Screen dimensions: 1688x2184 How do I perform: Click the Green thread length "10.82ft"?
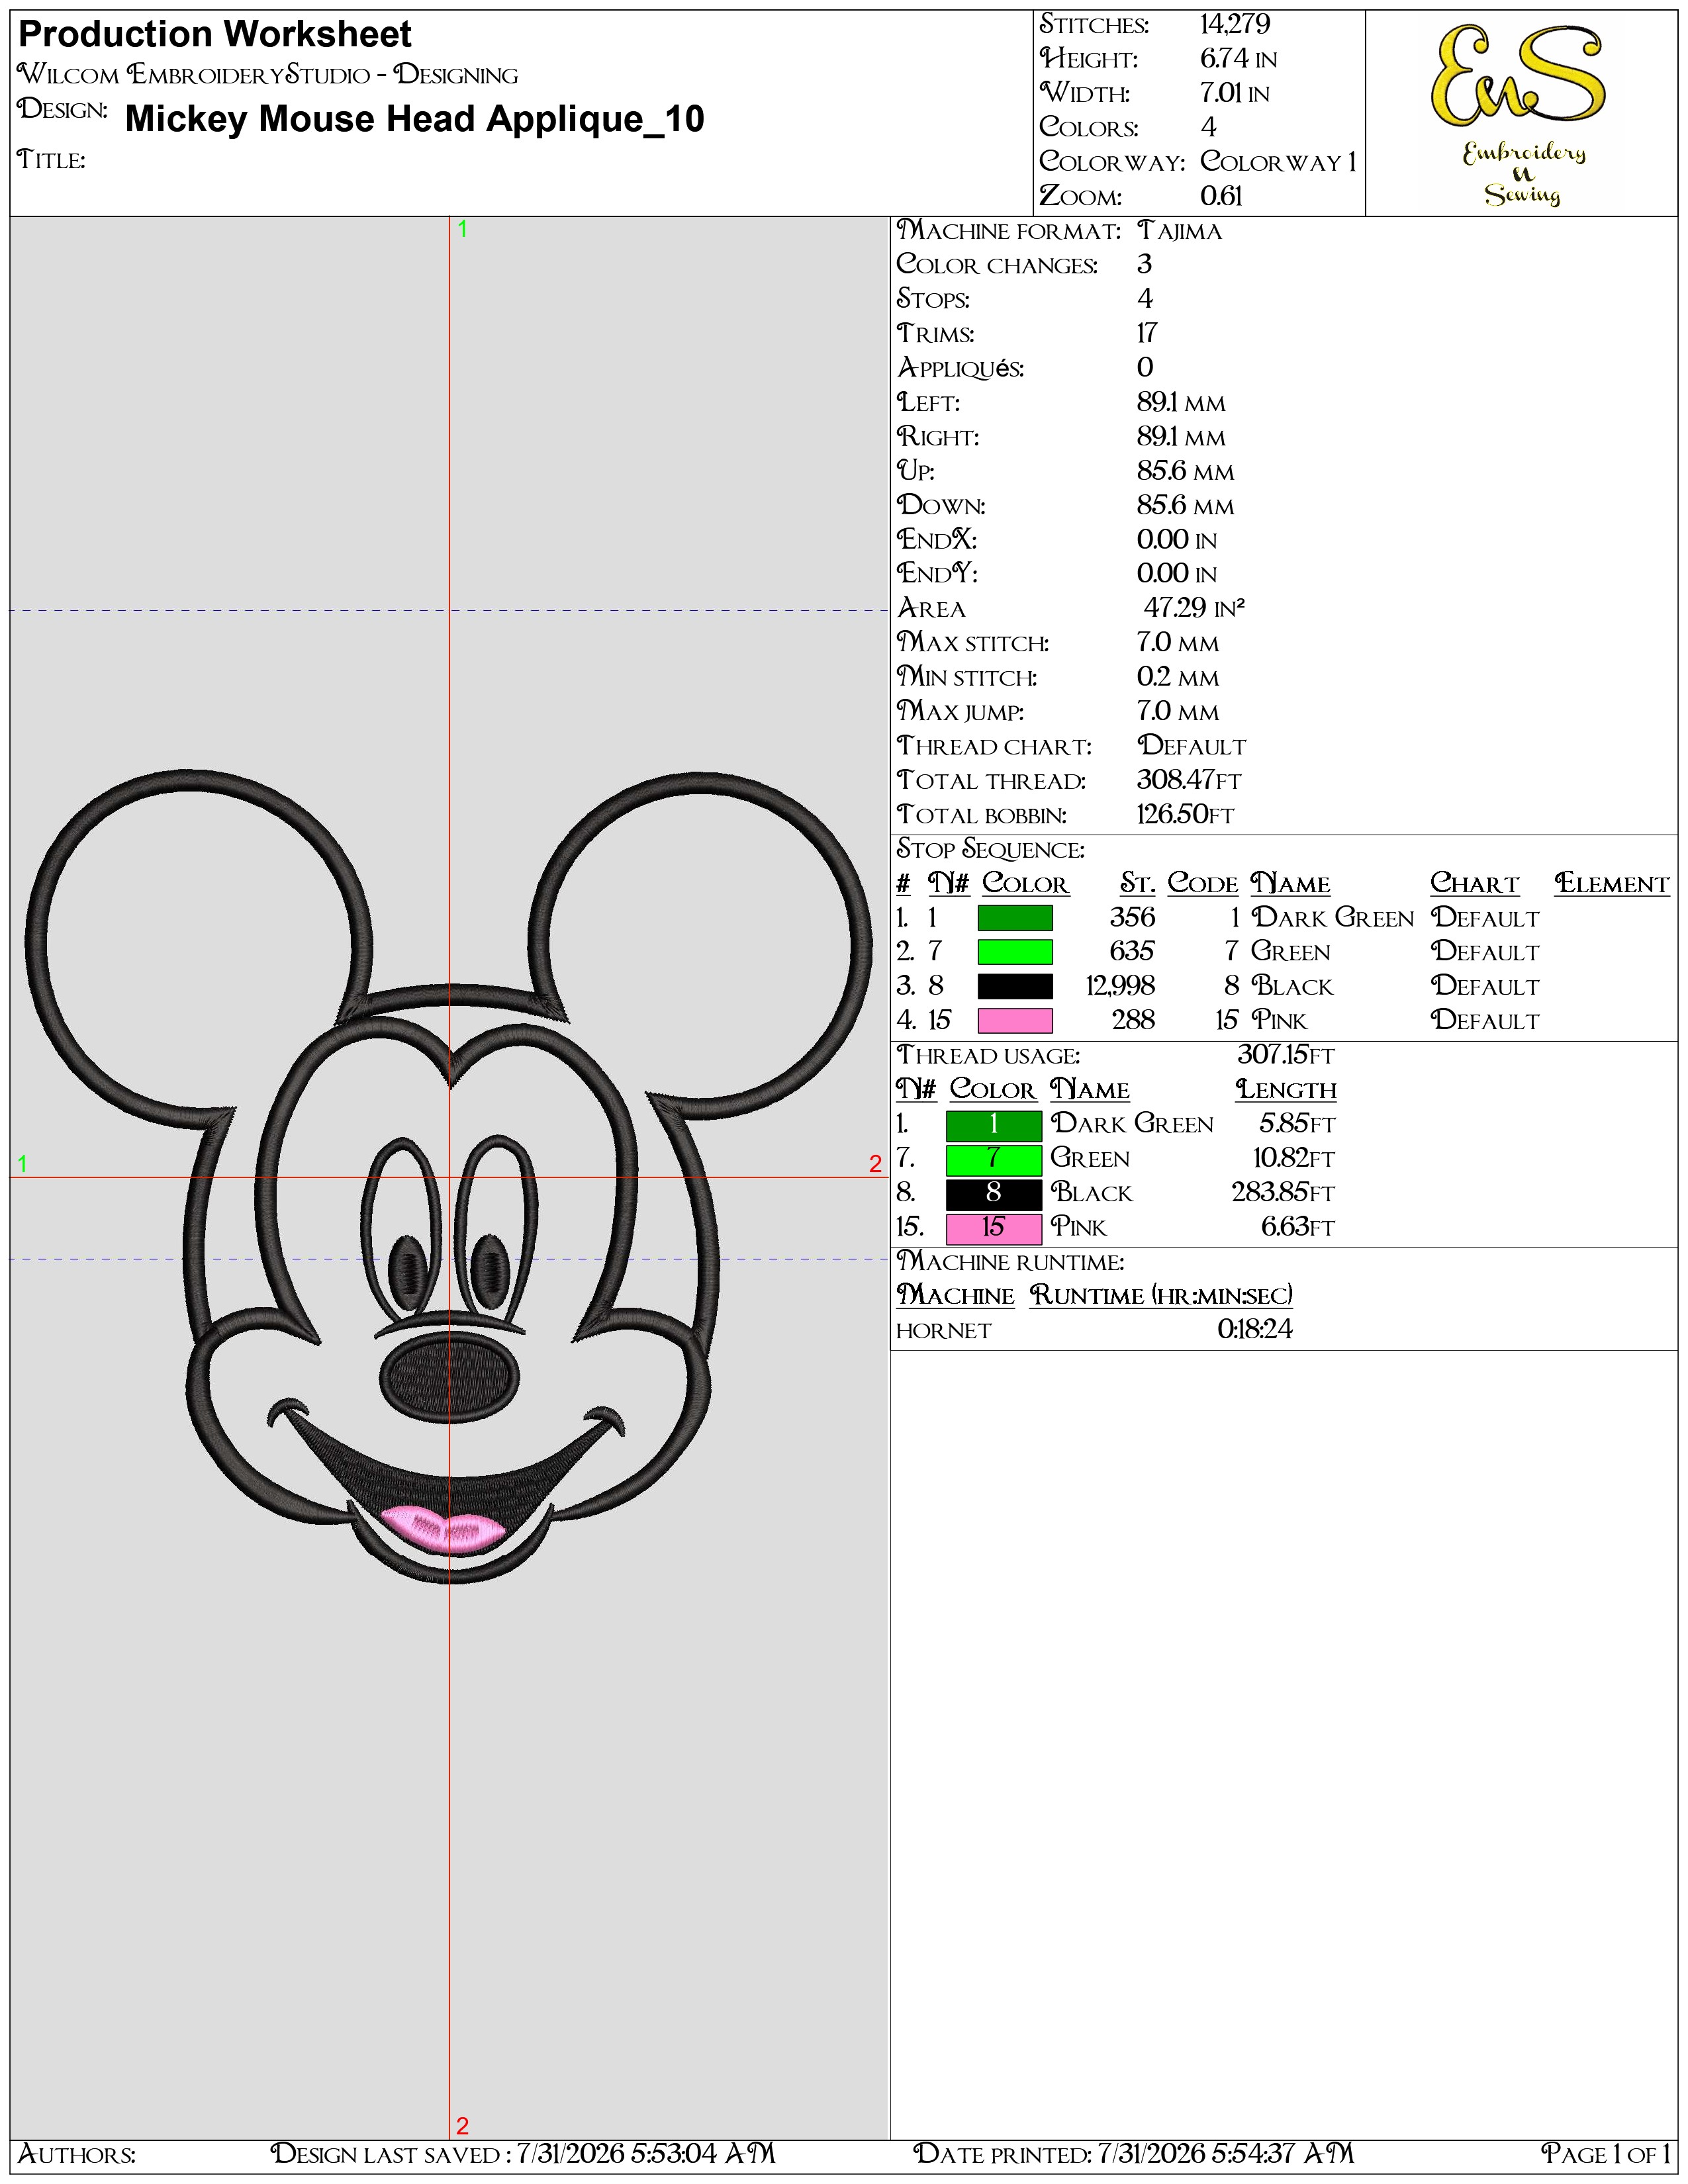pyautogui.click(x=1294, y=1159)
